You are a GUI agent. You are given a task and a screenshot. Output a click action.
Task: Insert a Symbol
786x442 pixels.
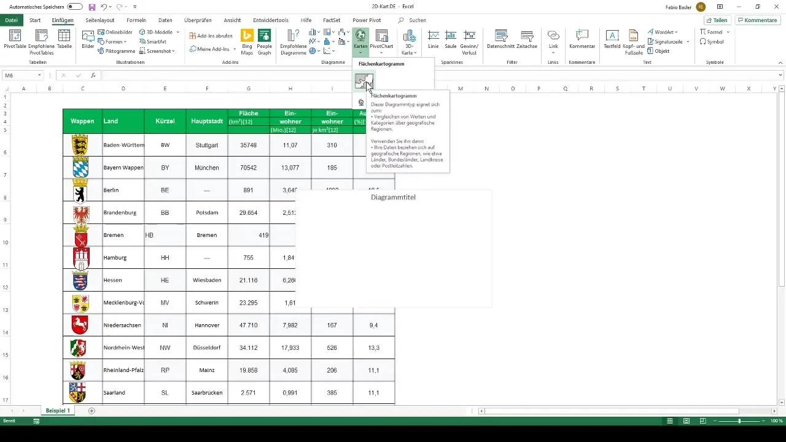coord(712,42)
